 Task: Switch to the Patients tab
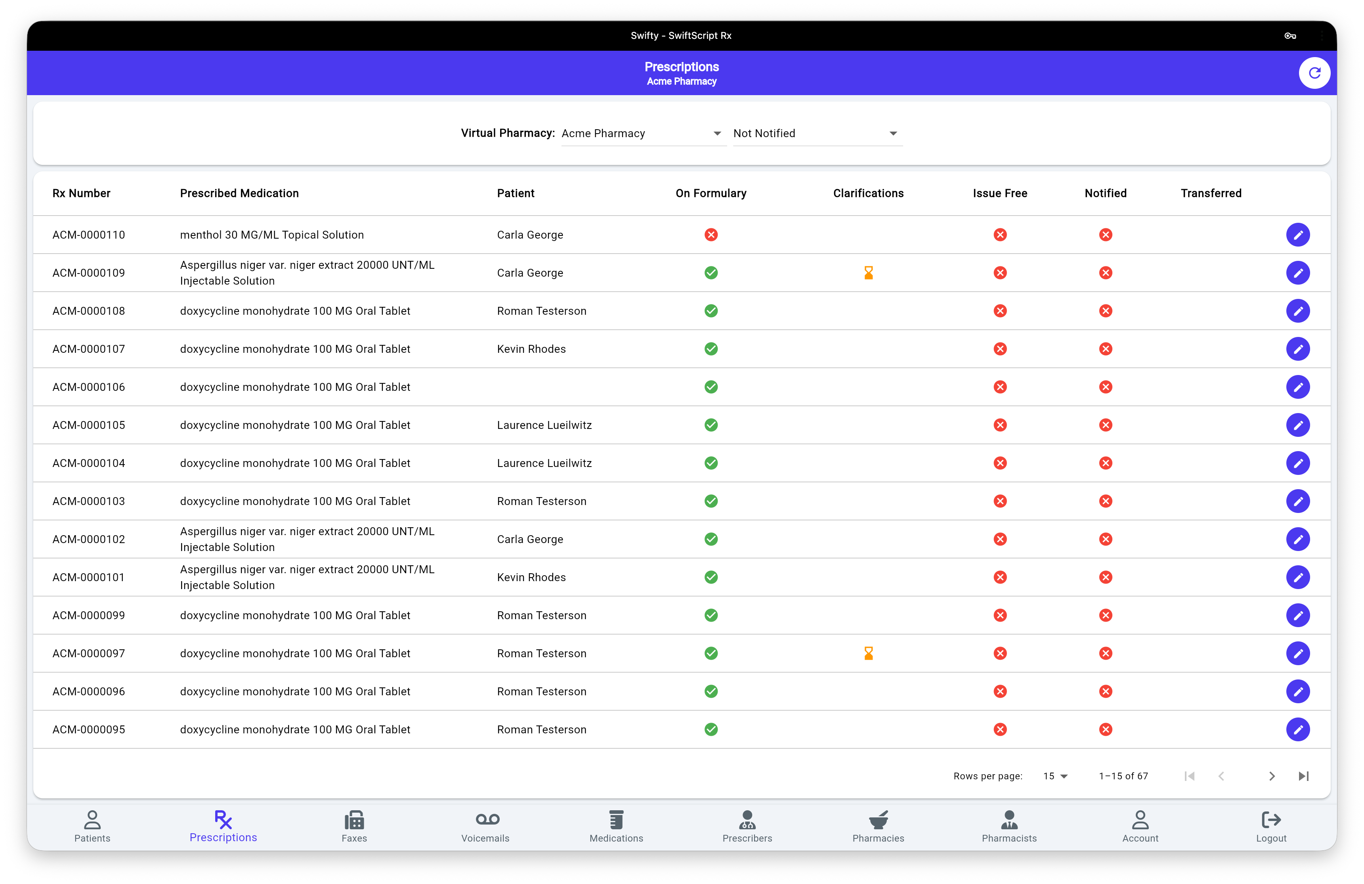92,825
